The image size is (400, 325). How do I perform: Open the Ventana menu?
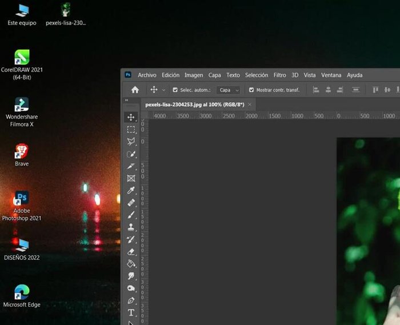tap(331, 75)
